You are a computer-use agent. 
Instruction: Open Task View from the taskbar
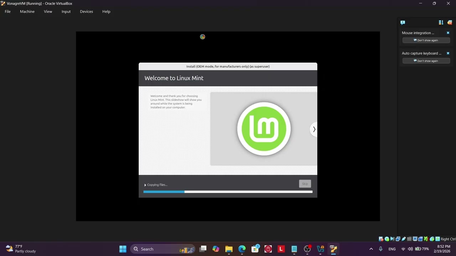tap(203, 249)
